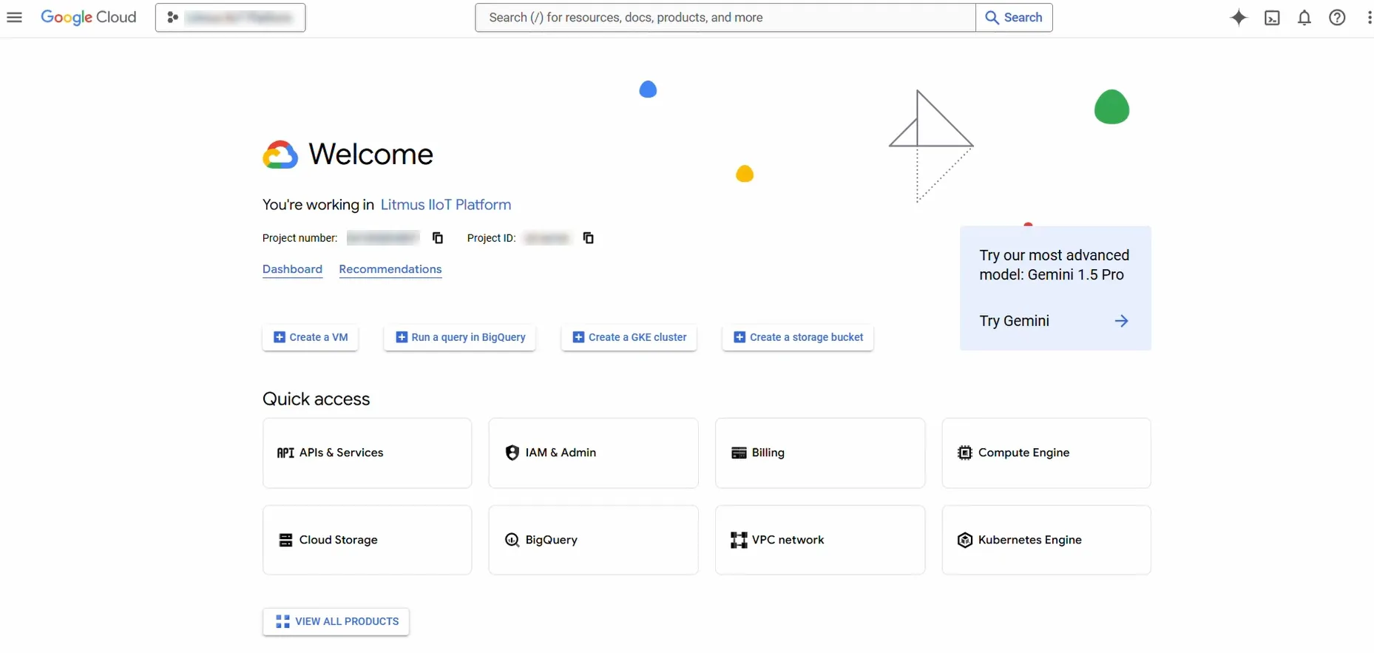Click plus icon on Create a storage bucket
The width and height of the screenshot is (1374, 653).
(x=740, y=337)
